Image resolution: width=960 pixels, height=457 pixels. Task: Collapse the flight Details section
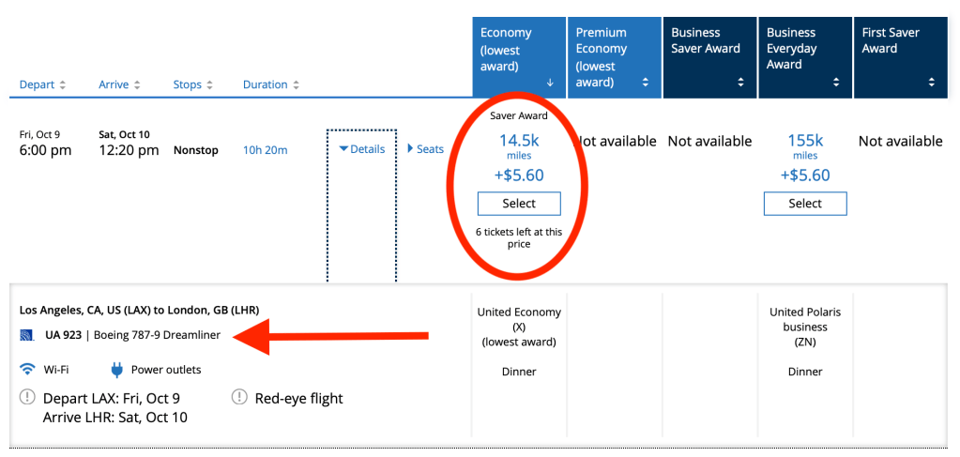[362, 149]
